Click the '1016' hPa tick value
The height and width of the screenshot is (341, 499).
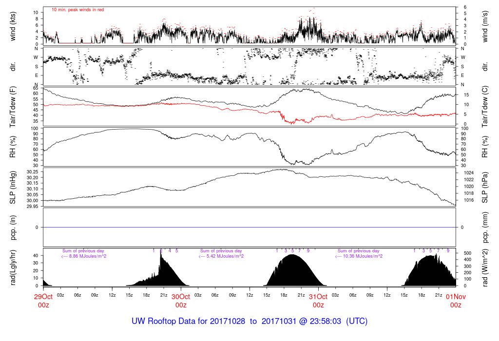point(469,200)
